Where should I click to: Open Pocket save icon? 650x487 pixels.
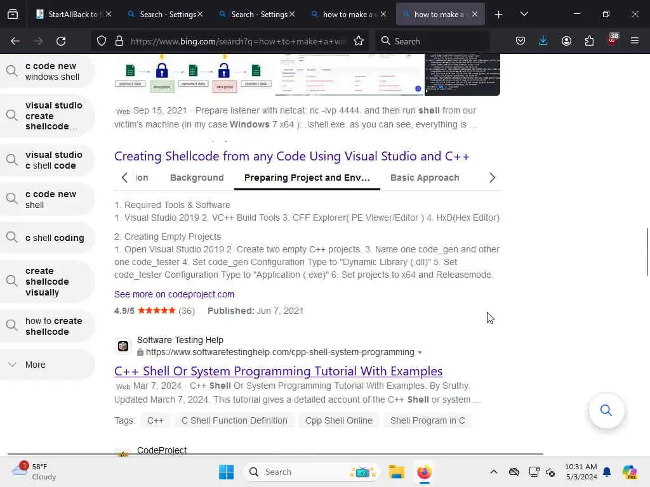tap(521, 41)
